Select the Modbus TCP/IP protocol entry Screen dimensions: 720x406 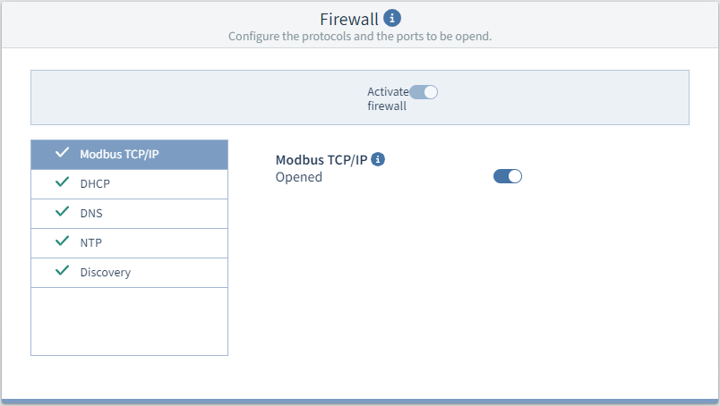tap(130, 155)
